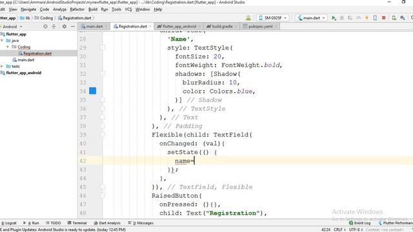Open the Analyze menu
The width and height of the screenshot is (413, 232).
tap(60, 10)
